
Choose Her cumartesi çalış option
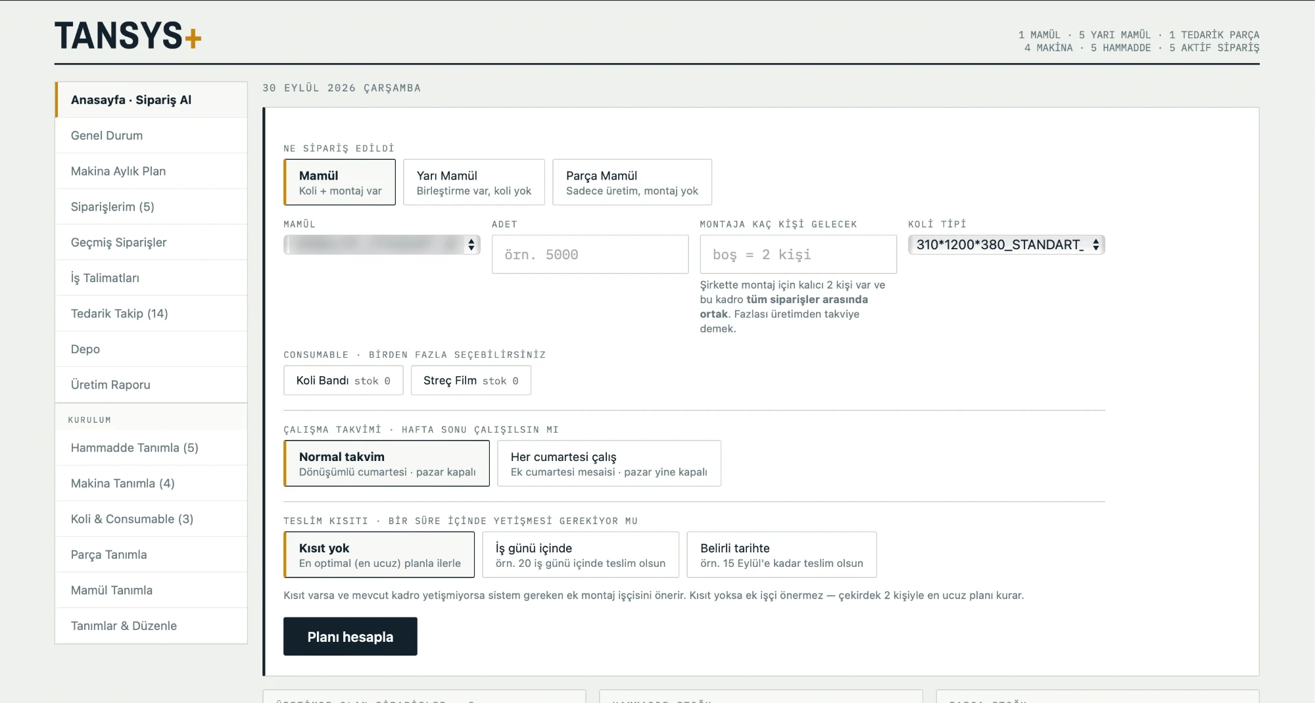pyautogui.click(x=609, y=464)
